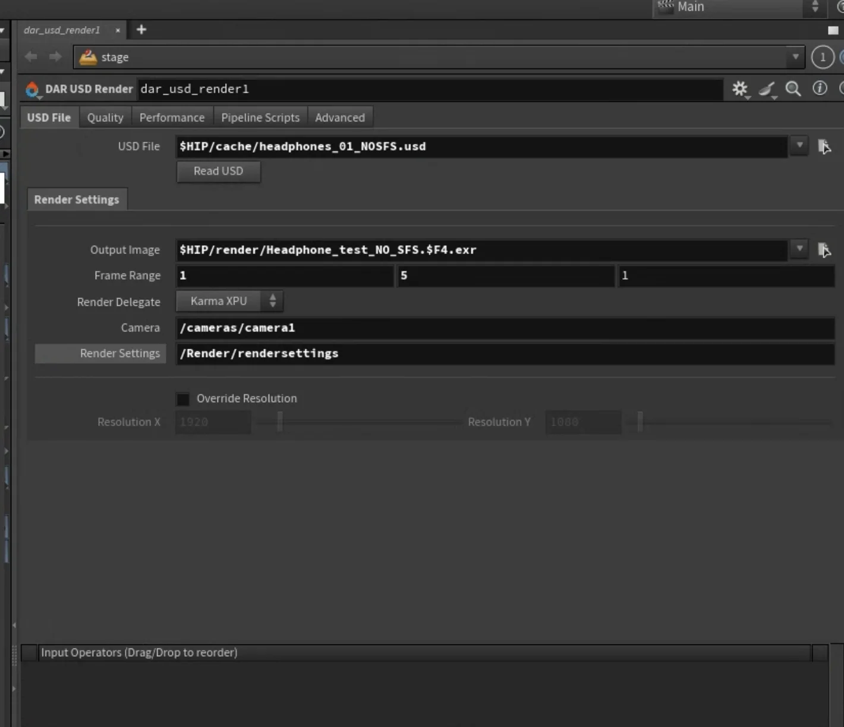Add a new tab with the plus button
844x727 pixels.
pyautogui.click(x=141, y=29)
